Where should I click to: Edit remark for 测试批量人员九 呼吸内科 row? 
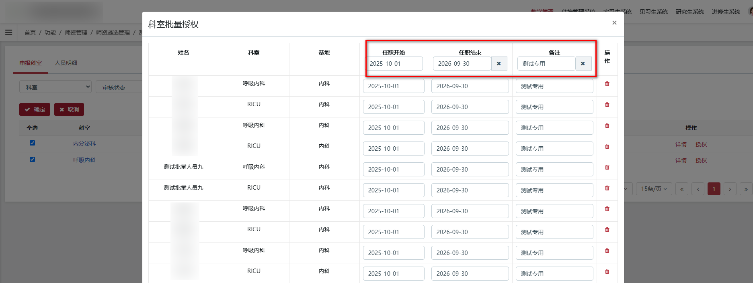[x=554, y=170]
